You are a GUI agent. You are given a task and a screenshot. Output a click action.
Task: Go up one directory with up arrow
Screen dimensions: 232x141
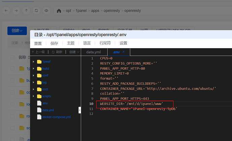point(26,11)
